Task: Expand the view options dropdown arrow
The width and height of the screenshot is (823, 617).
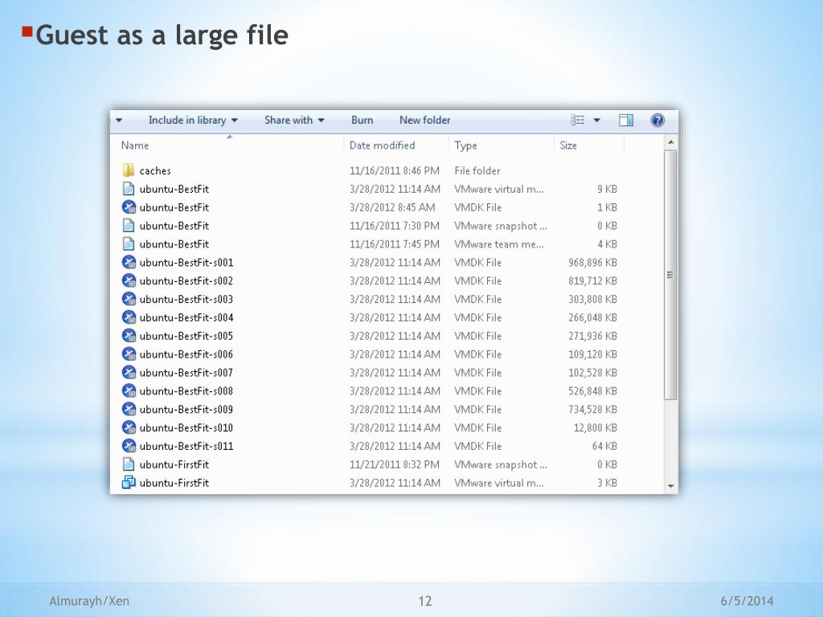Action: (x=597, y=121)
